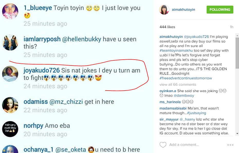Click iamlarryposh's profile avatar
239x153 pixels.
[10, 42]
